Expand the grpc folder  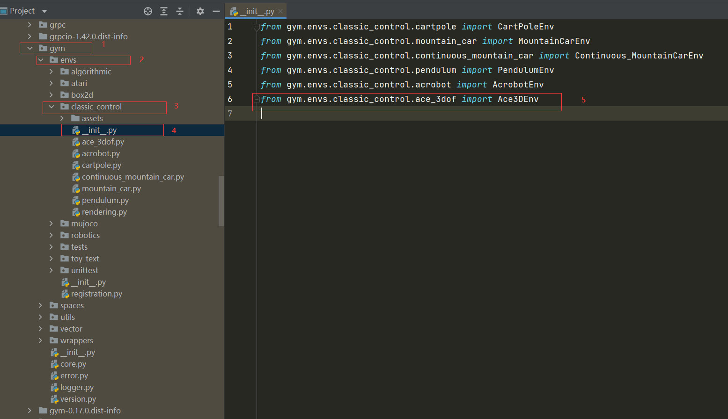(29, 25)
